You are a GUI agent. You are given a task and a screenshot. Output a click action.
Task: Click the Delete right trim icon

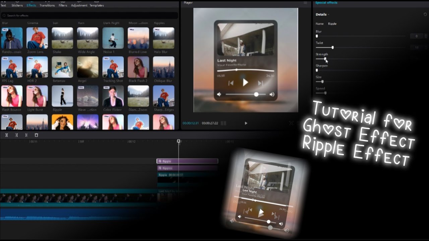[26, 135]
